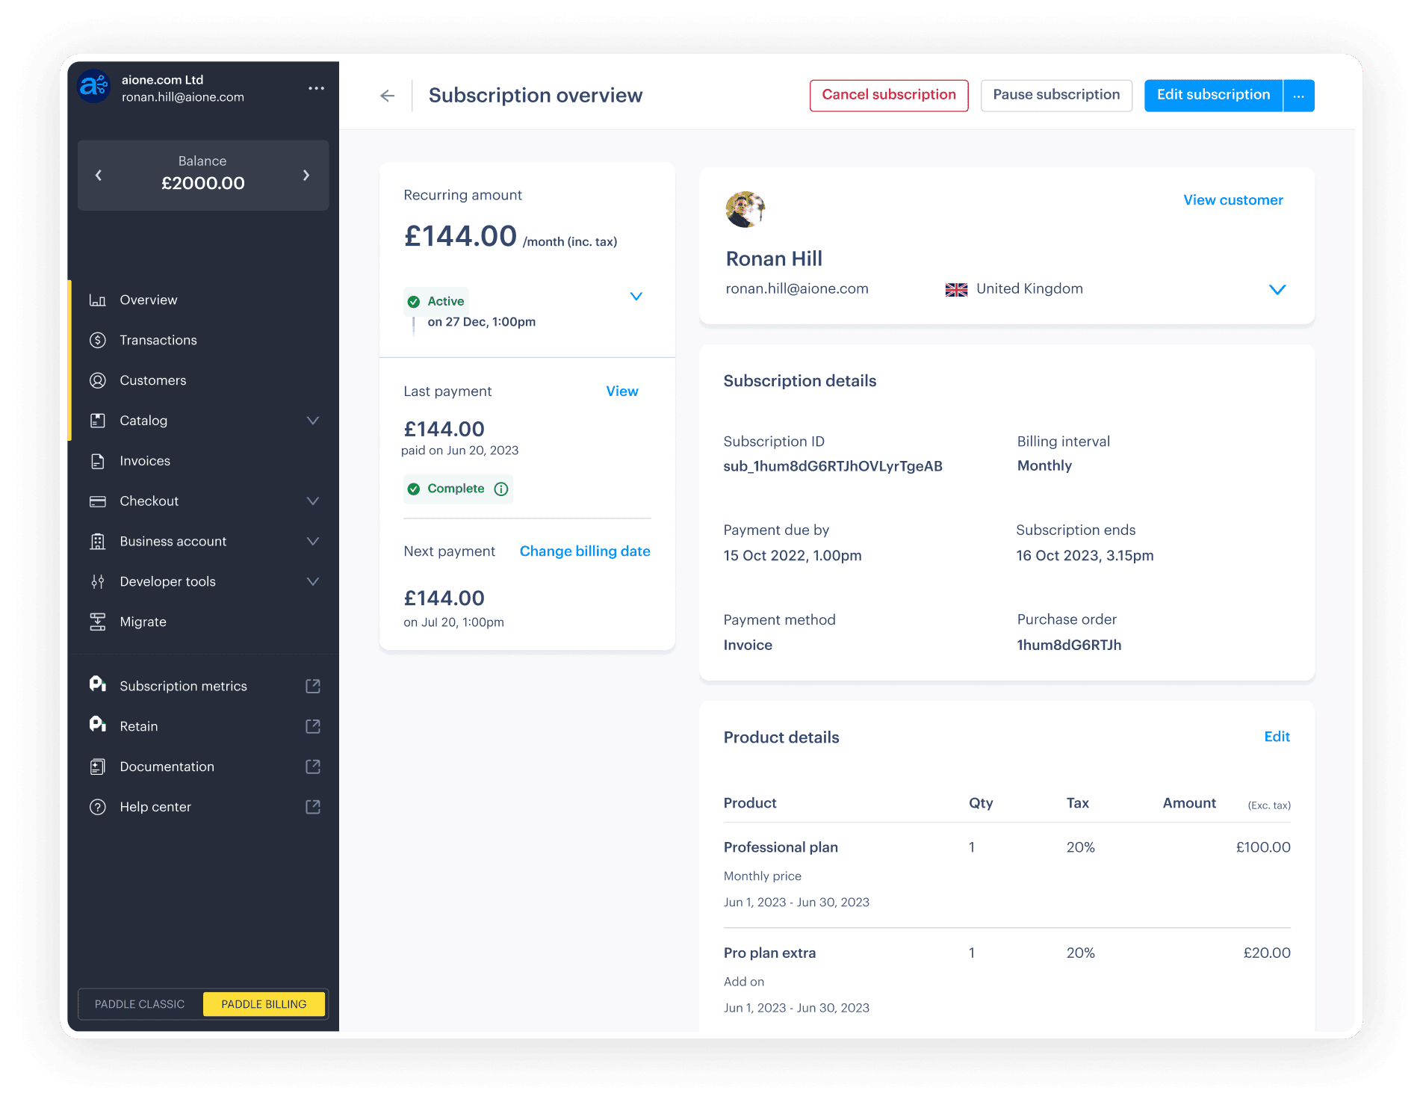Select the subscription ID sub_1hum8dG6RTJhOVLyrTgeAB
Image resolution: width=1423 pixels, height=1105 pixels.
(833, 466)
